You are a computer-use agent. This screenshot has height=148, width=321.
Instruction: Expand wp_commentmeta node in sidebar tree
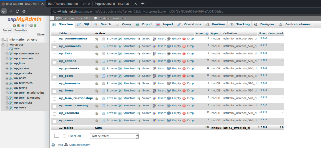click(7, 54)
